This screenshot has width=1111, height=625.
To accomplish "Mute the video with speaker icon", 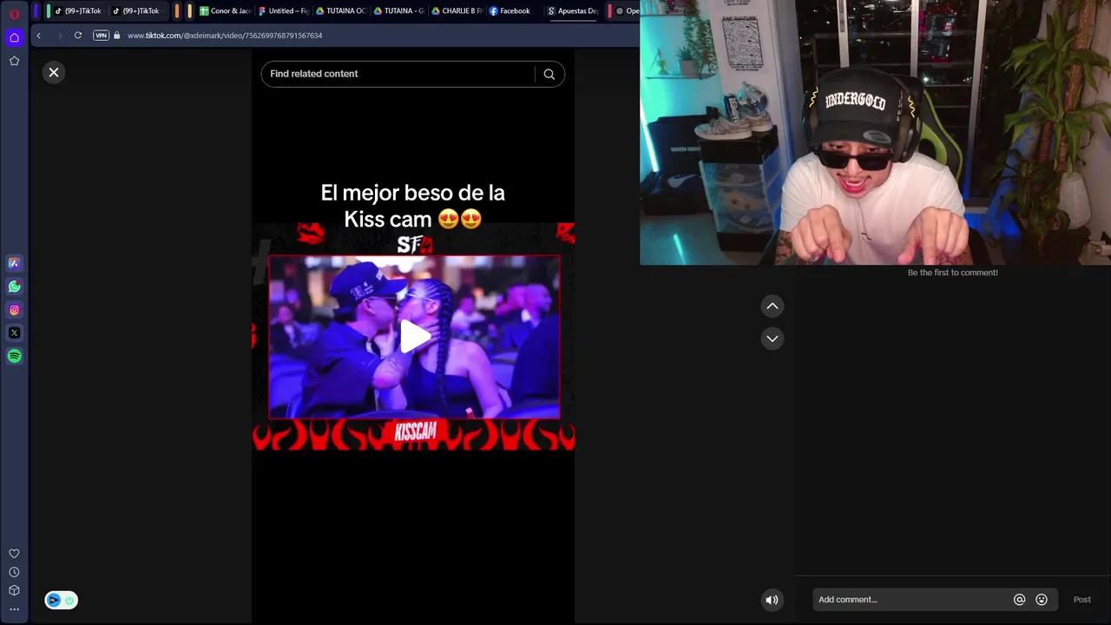I will (772, 600).
